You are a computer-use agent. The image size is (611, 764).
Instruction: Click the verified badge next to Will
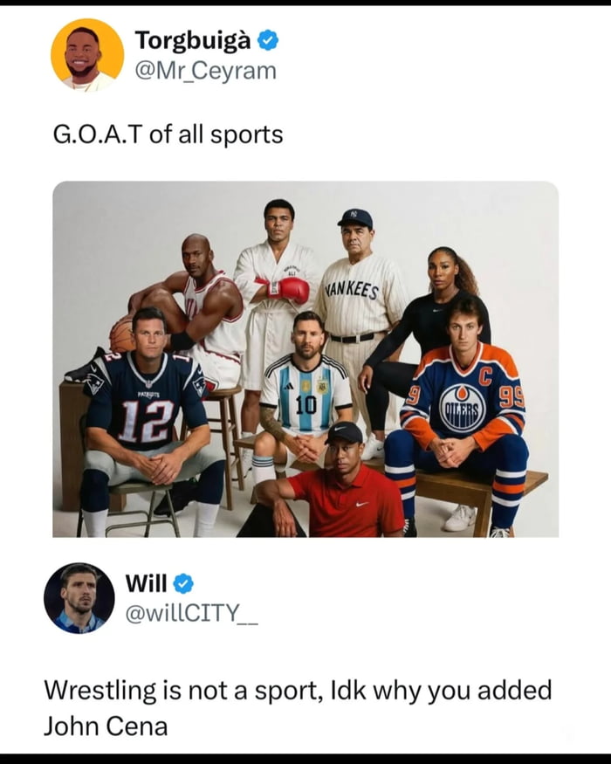[184, 582]
